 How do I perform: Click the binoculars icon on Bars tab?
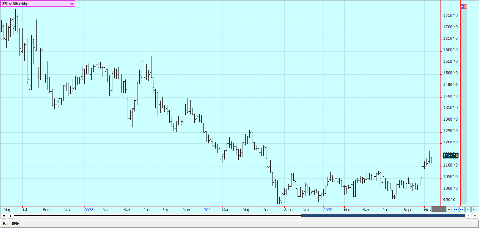click(15, 223)
